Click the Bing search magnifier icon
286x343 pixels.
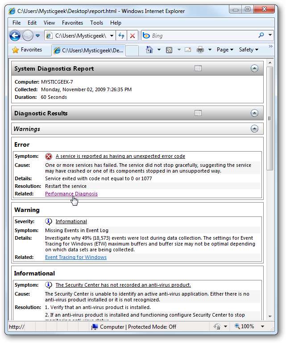point(261,35)
